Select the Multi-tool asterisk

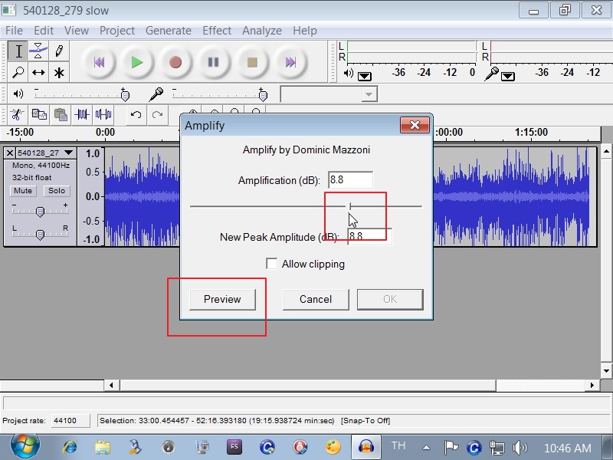coord(59,72)
